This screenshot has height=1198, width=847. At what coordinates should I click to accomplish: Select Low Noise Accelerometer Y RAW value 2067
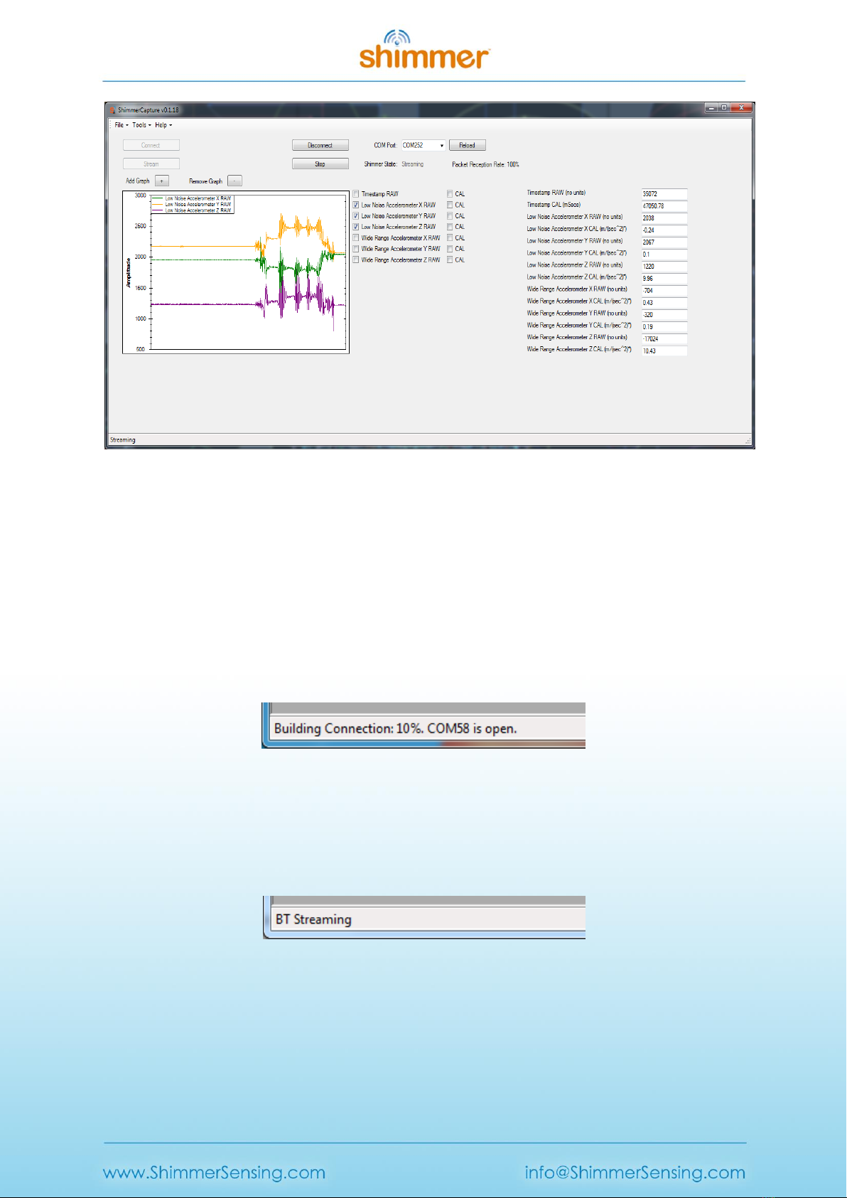[x=664, y=242]
